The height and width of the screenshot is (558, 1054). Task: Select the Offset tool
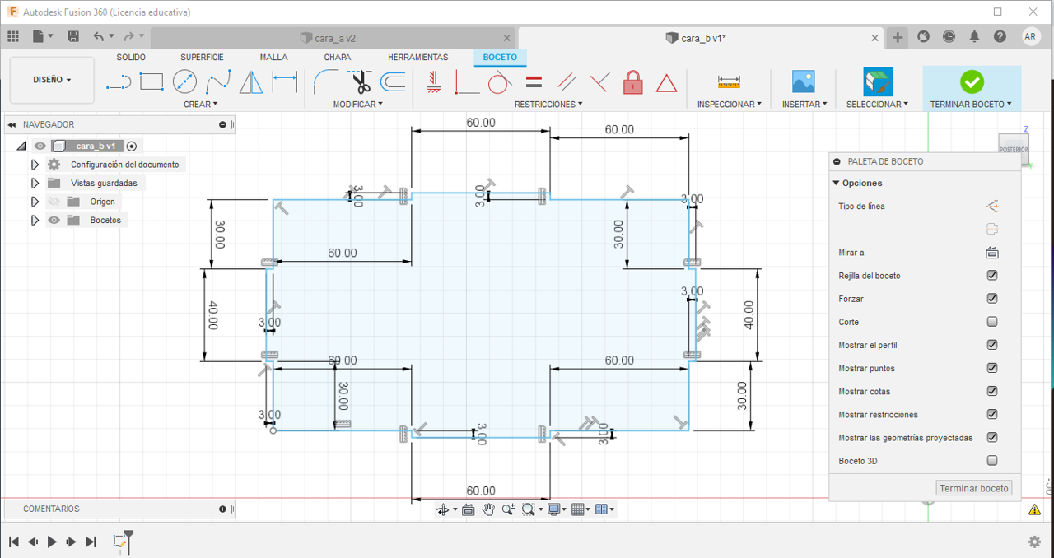coord(393,81)
